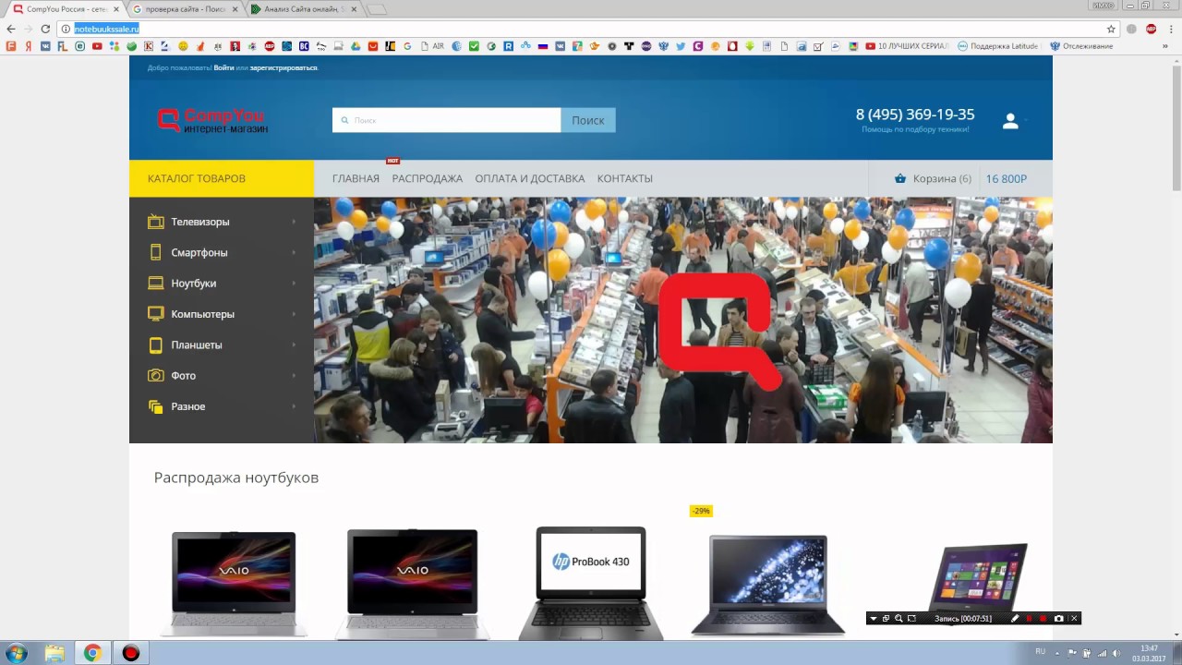1182x665 pixels.
Task: Open the РАСПРОДАЖА menu item
Action: pos(428,179)
